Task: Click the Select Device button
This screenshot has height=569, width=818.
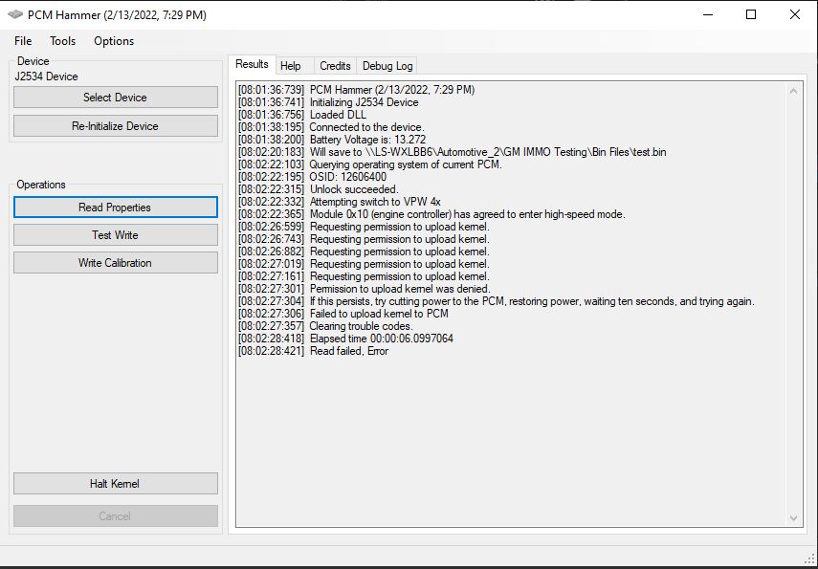Action: (x=116, y=98)
